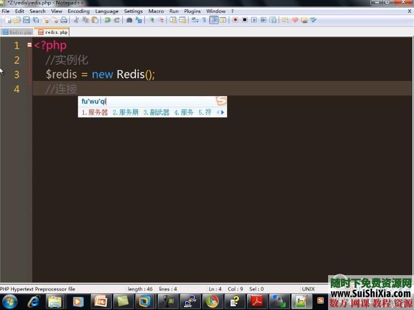
Task: Show next IME candidates page arrow
Action: click(223, 113)
